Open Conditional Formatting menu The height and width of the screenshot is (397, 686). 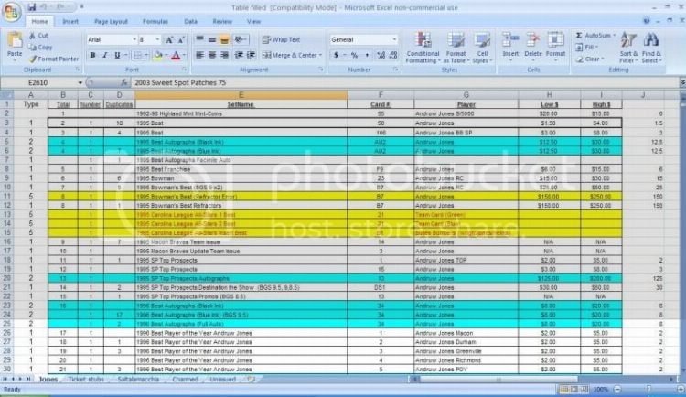click(423, 48)
